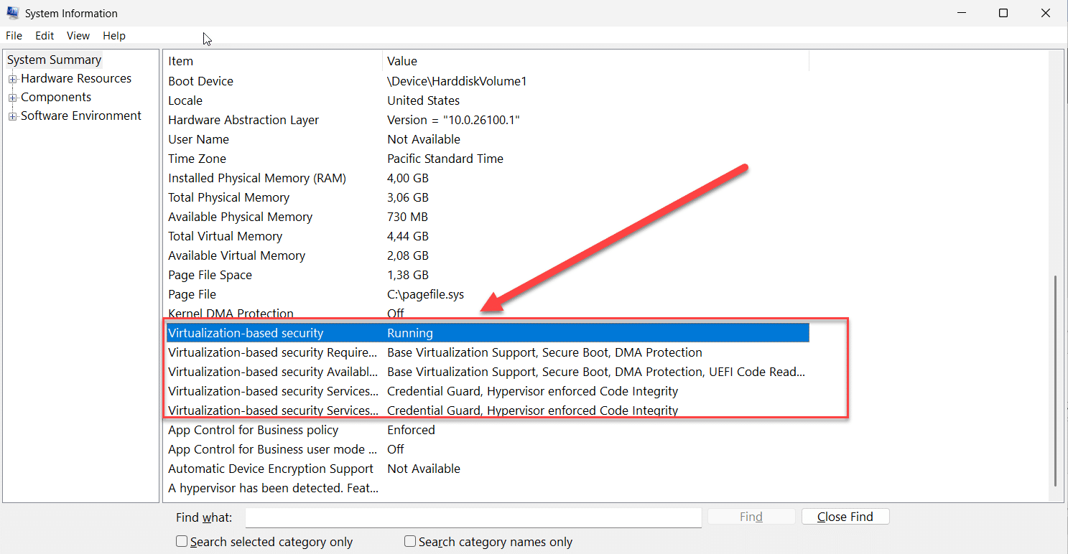The width and height of the screenshot is (1068, 554).
Task: Enable Search category names only
Action: [x=409, y=541]
